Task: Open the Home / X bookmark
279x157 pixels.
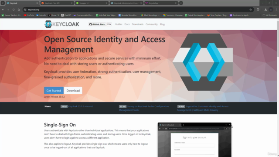Action: click(x=54, y=15)
